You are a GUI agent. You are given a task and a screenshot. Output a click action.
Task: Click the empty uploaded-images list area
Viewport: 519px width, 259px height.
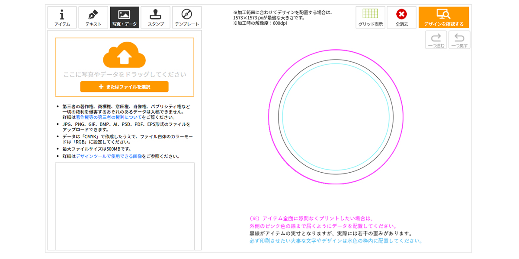coord(125,206)
